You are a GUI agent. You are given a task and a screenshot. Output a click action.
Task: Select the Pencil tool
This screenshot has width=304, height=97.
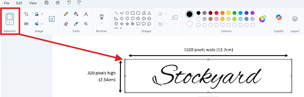(x=66, y=14)
